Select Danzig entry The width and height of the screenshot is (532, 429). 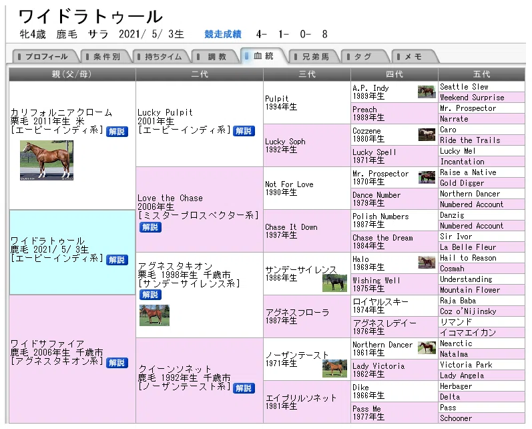pos(481,215)
